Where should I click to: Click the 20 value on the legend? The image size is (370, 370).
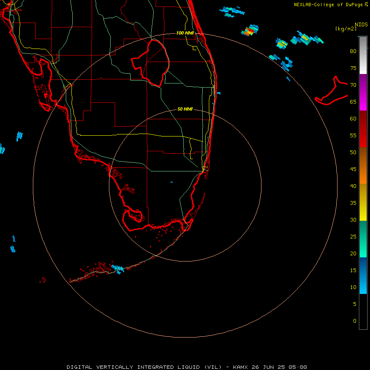(x=353, y=253)
